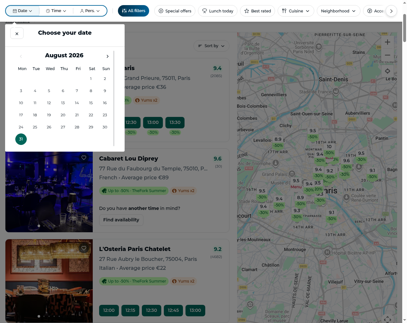Book first restaurant's 13:00 -30% slot
The width and height of the screenshot is (407, 323).
coord(153,123)
